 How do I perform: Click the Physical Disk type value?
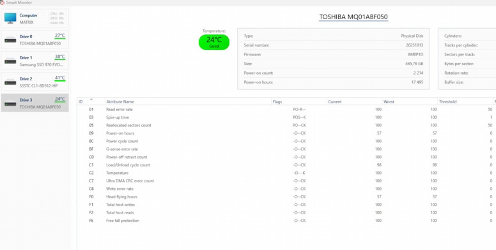[412, 36]
